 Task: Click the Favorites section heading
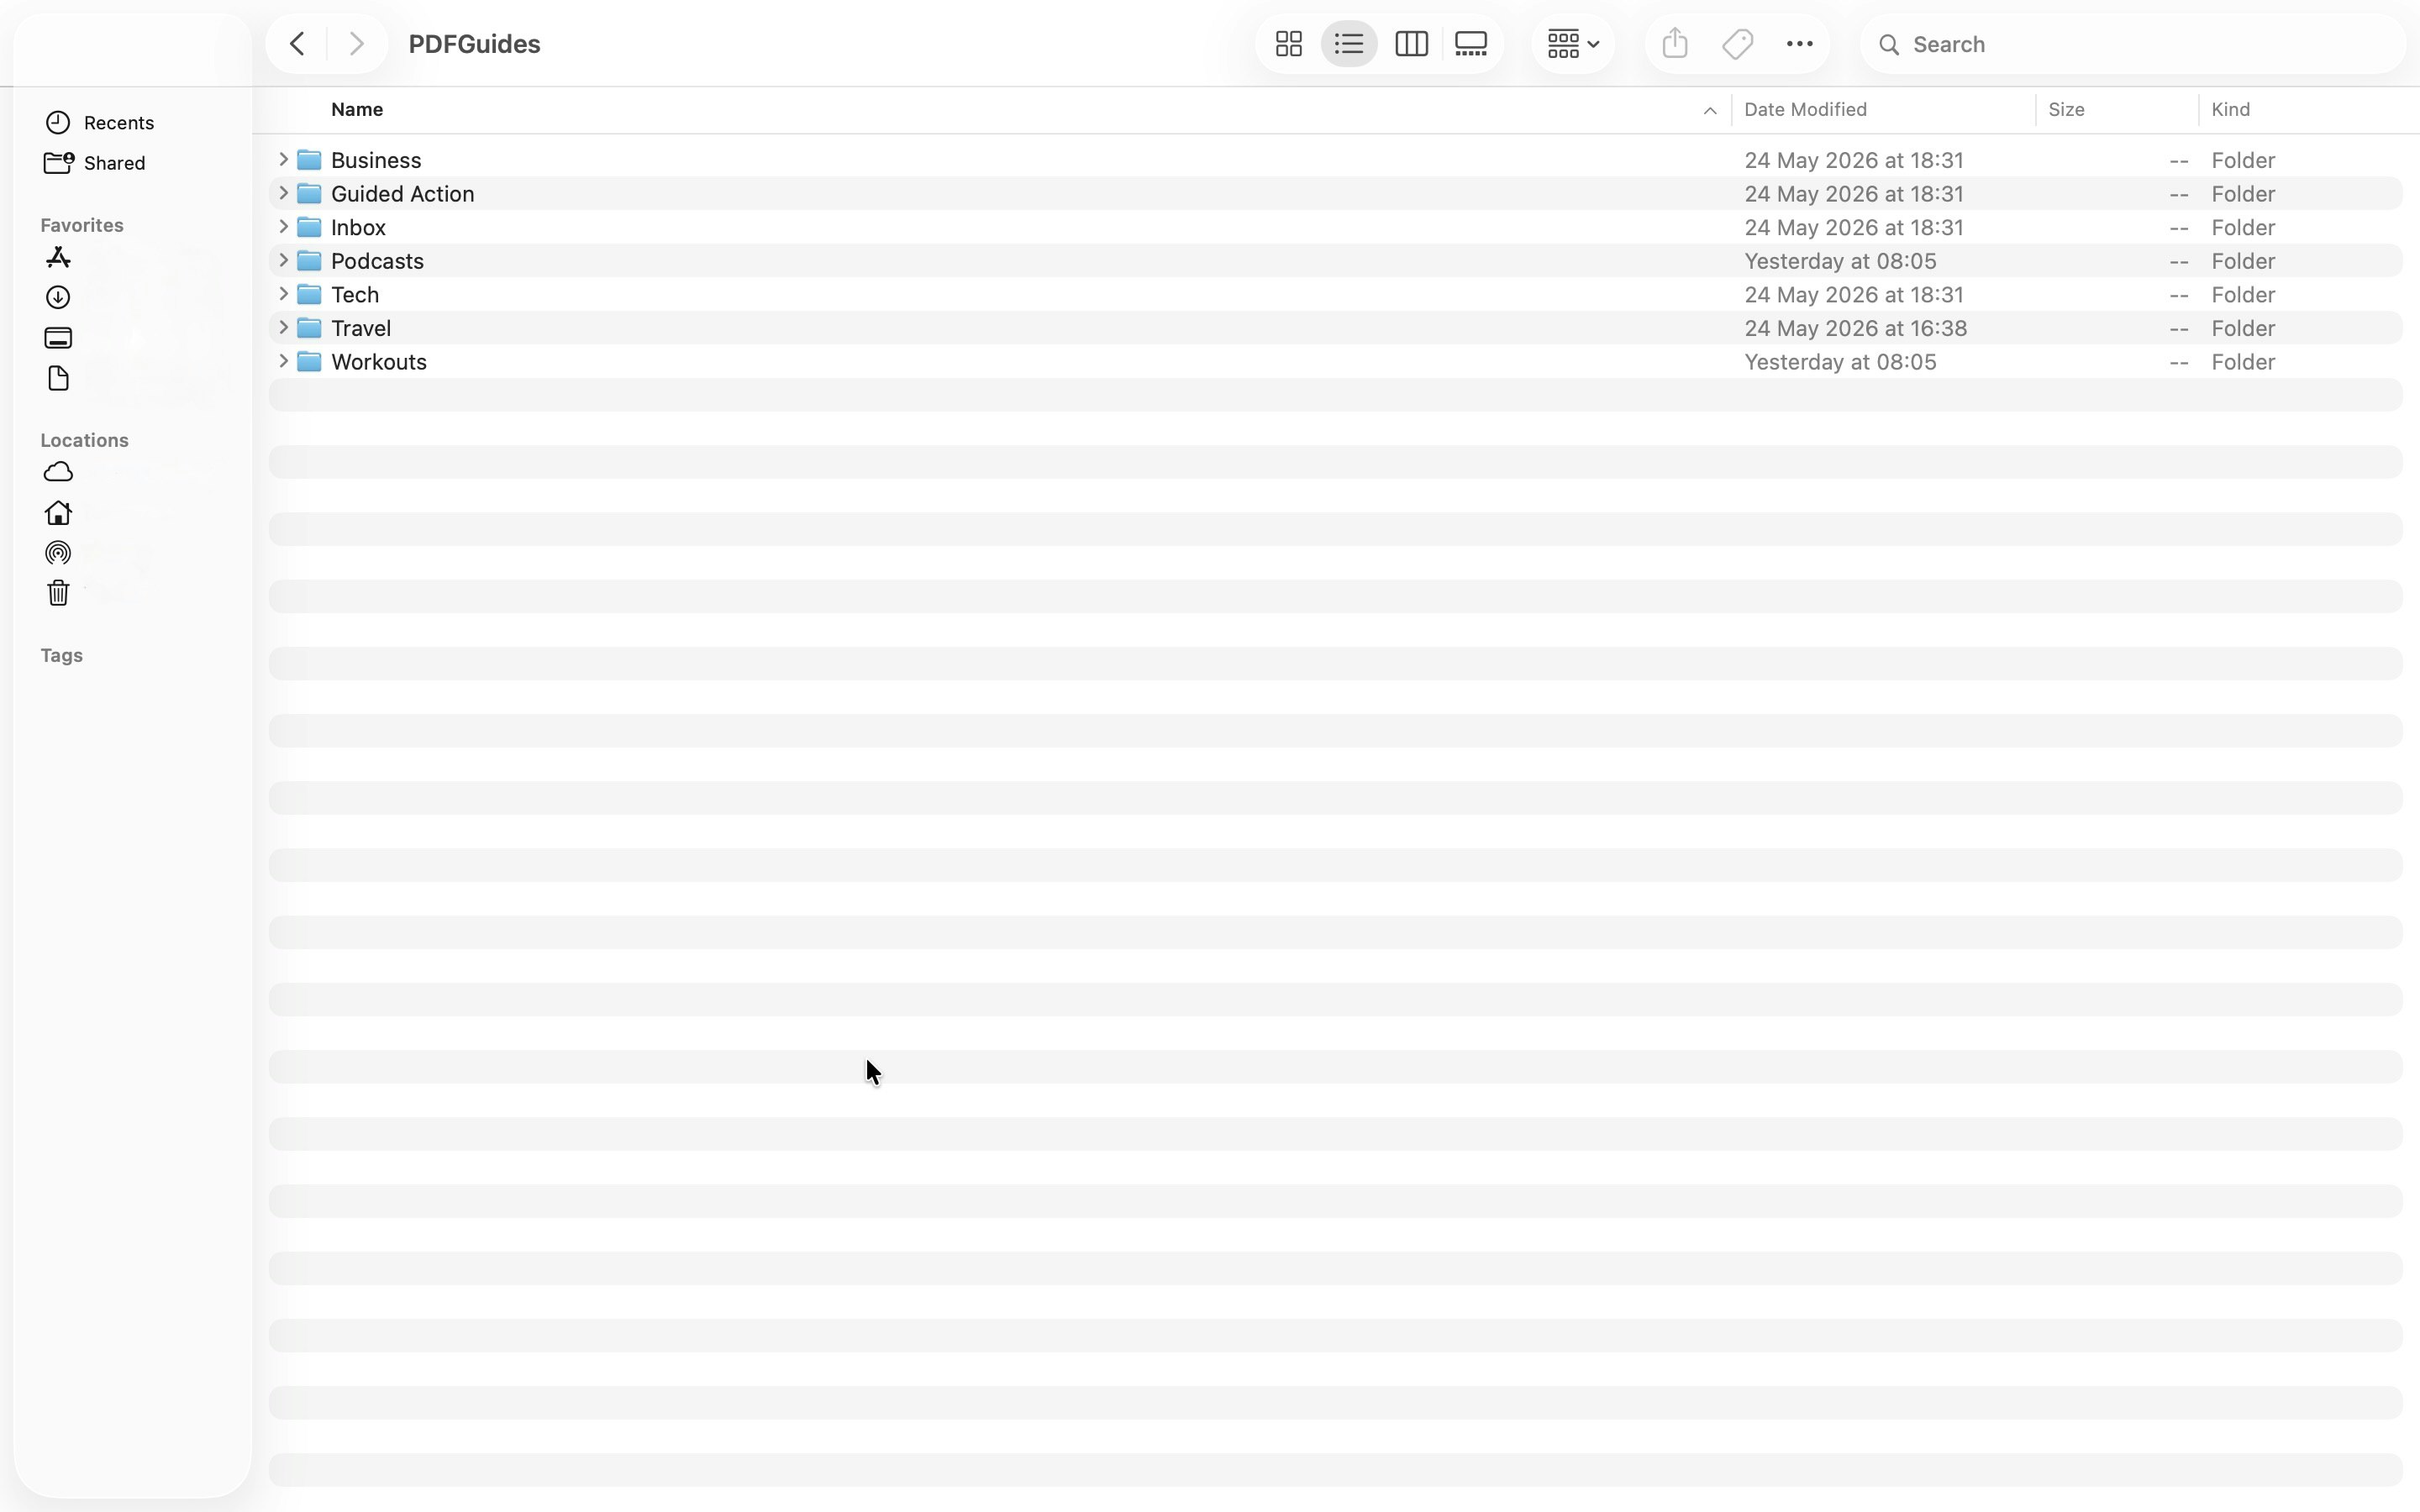[82, 225]
